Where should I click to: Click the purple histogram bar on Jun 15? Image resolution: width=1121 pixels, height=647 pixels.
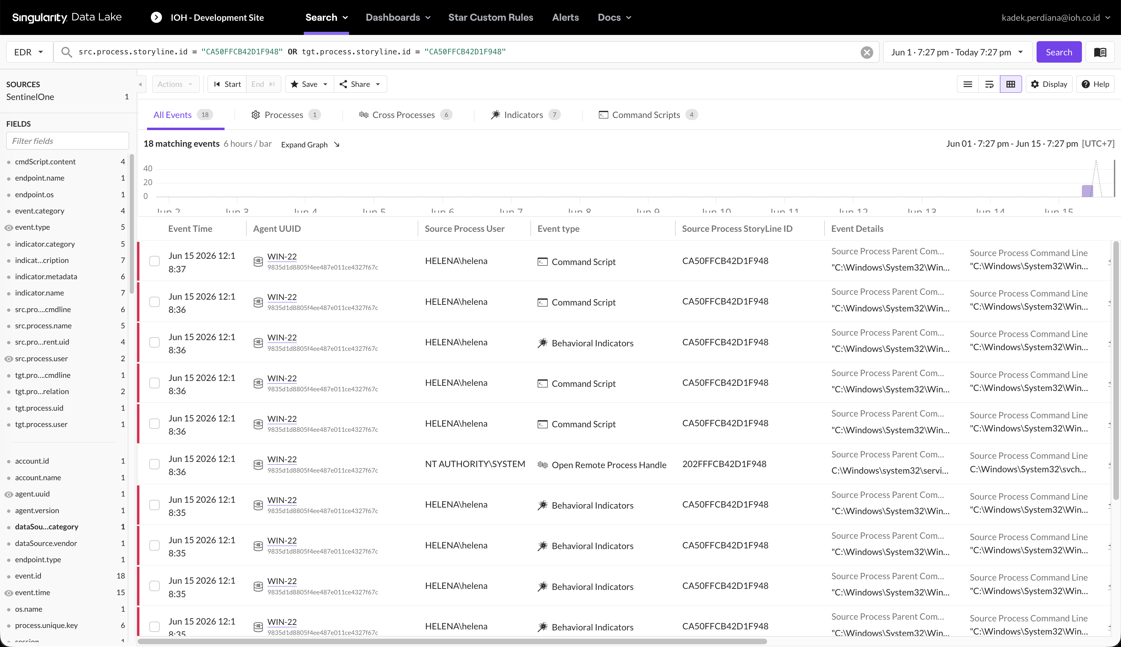(x=1087, y=191)
